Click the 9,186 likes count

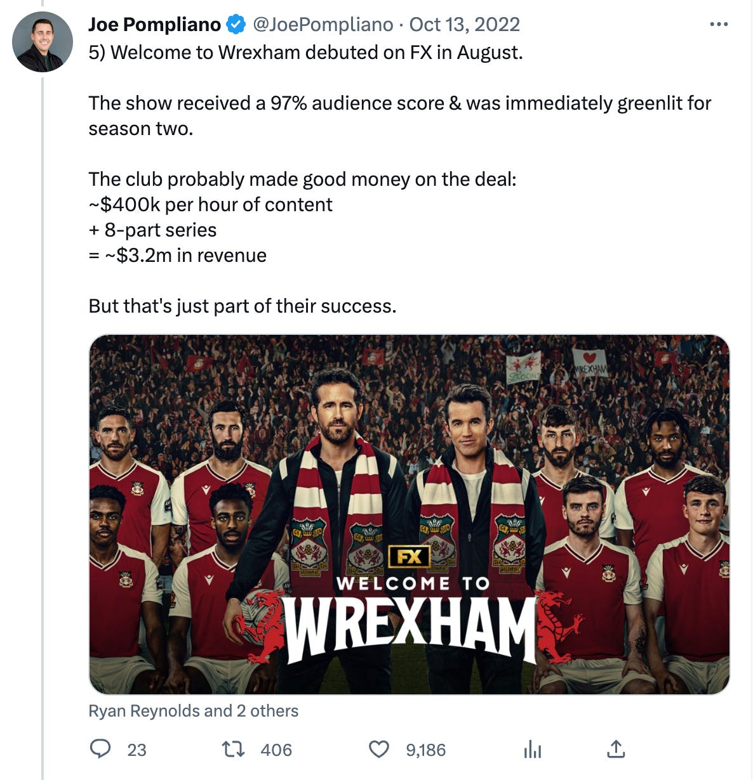click(426, 750)
